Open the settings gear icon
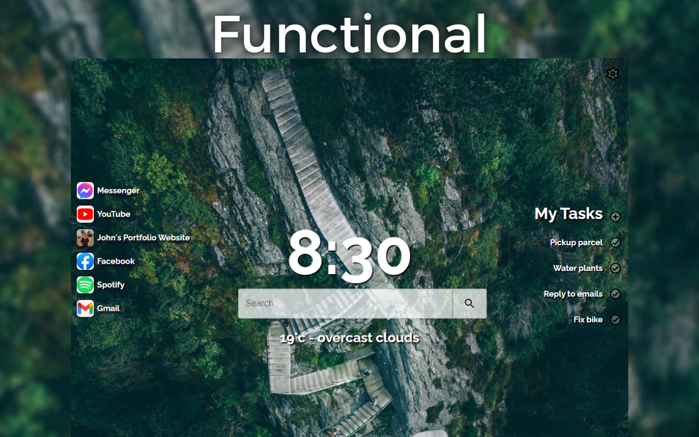Image resolution: width=699 pixels, height=437 pixels. coord(613,74)
